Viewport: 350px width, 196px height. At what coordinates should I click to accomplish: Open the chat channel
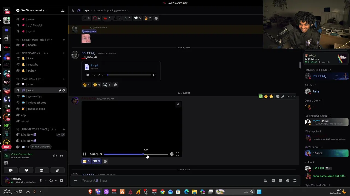[x=40, y=84]
